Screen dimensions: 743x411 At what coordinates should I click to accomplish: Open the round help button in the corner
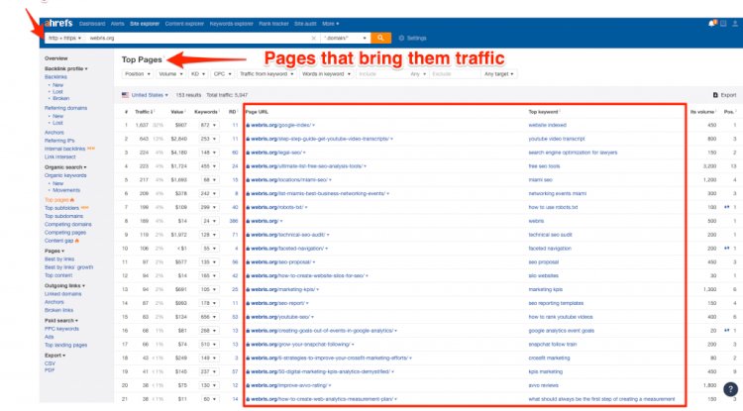coord(731,389)
